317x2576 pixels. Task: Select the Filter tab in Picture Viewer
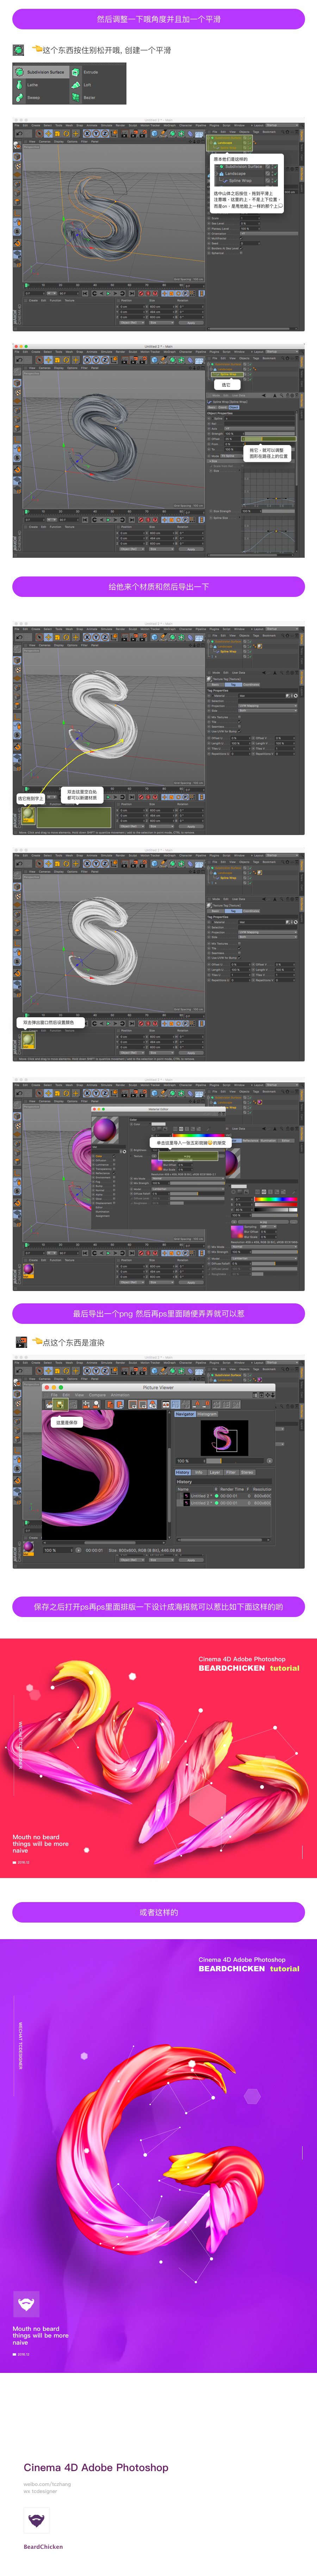(231, 1472)
